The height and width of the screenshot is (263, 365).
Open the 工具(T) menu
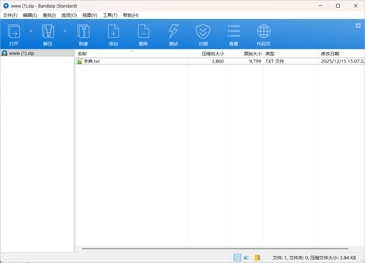click(x=110, y=15)
